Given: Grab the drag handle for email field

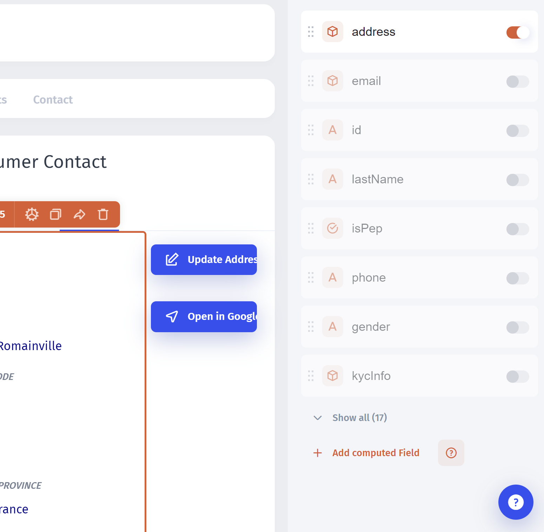Looking at the screenshot, I should click(311, 81).
